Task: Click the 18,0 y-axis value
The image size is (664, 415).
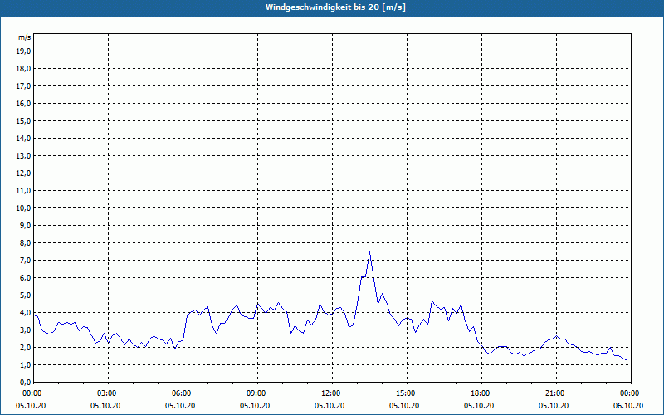Action: pyautogui.click(x=23, y=69)
